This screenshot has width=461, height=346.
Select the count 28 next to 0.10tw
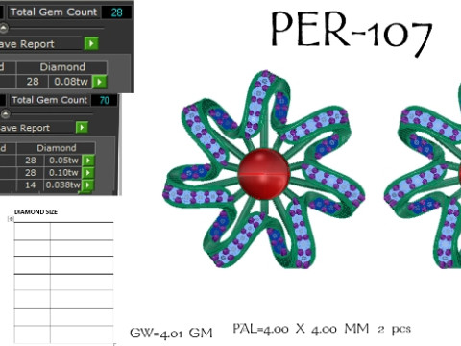(30, 173)
